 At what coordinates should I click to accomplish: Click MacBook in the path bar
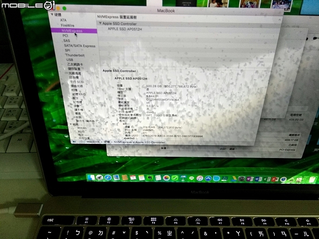[93, 142]
